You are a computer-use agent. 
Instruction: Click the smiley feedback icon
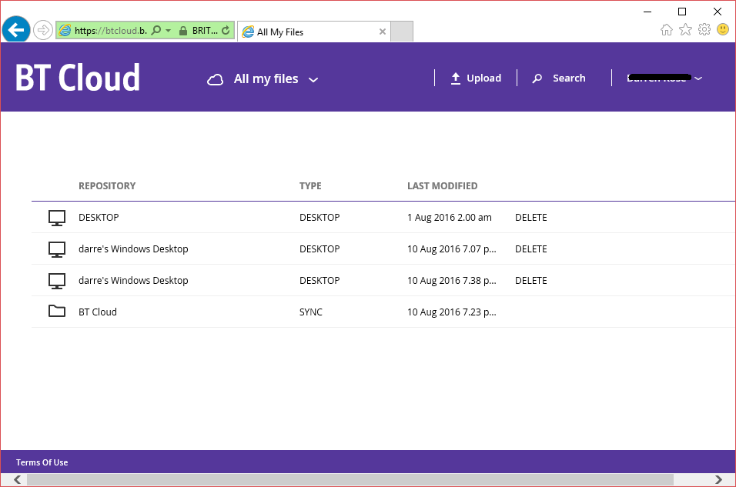tap(722, 29)
